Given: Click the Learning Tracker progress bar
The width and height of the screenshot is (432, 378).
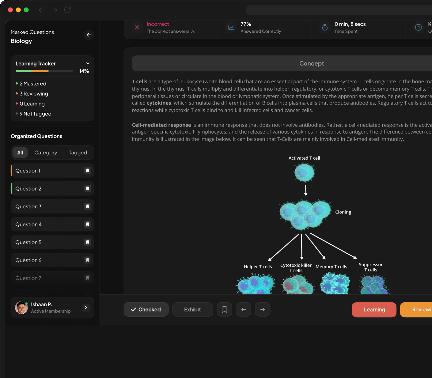Looking at the screenshot, I should point(44,71).
